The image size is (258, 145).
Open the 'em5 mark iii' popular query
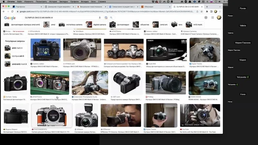pyautogui.click(x=15, y=48)
